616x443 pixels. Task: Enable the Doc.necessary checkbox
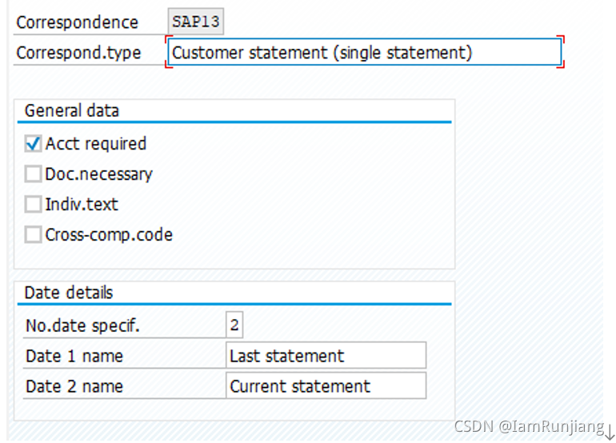click(x=33, y=174)
